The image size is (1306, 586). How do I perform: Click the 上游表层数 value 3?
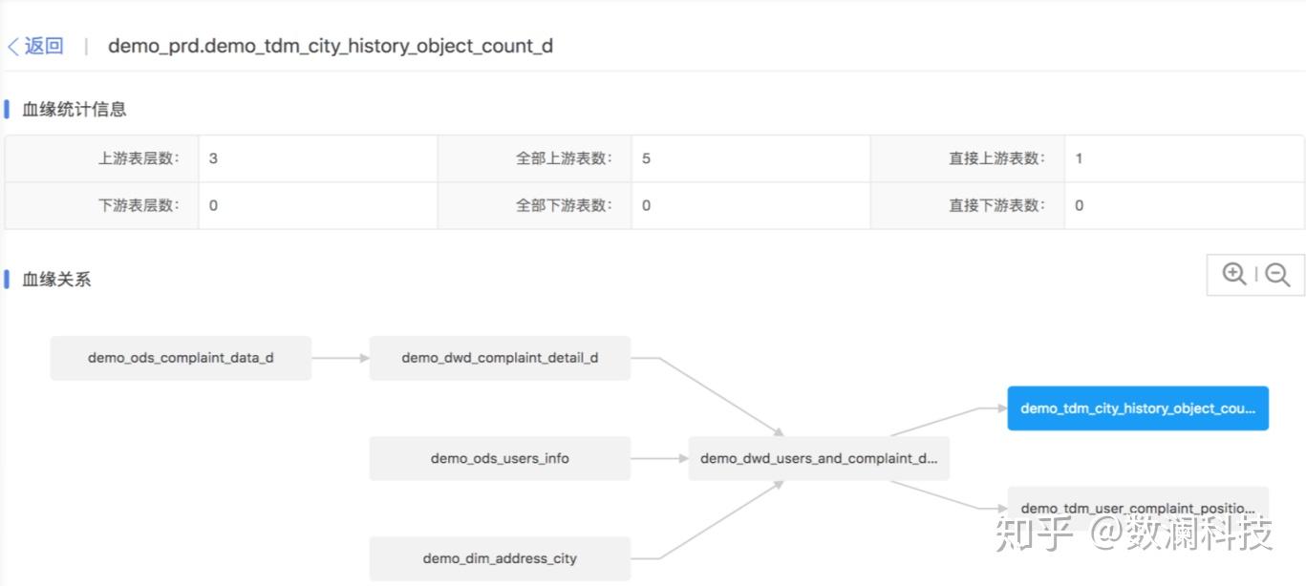[213, 158]
